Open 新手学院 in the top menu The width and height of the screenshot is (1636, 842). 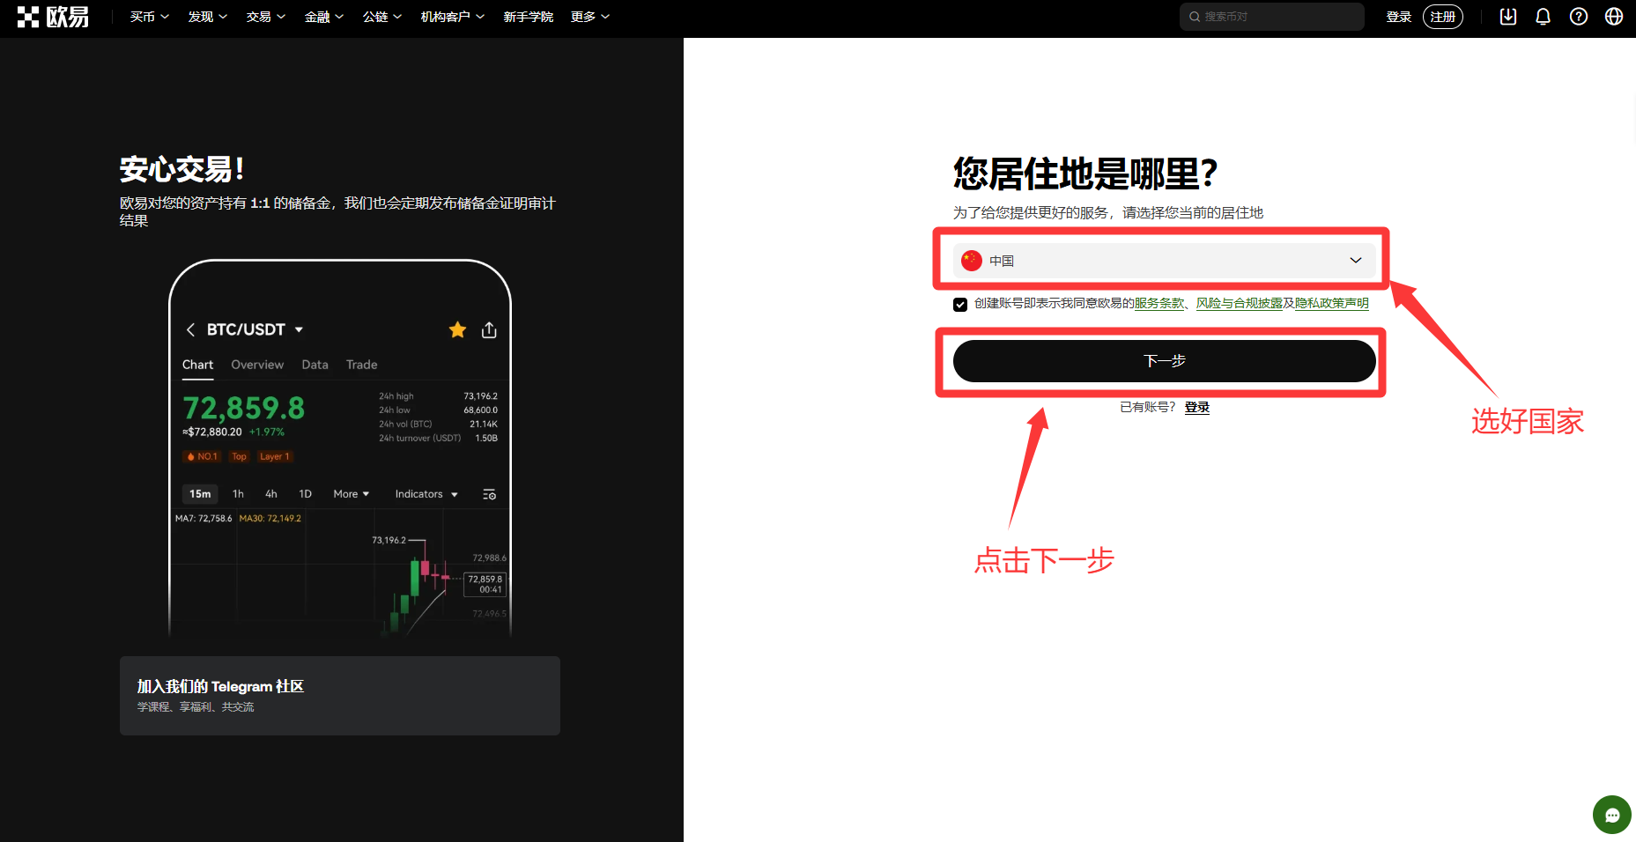[x=529, y=17]
